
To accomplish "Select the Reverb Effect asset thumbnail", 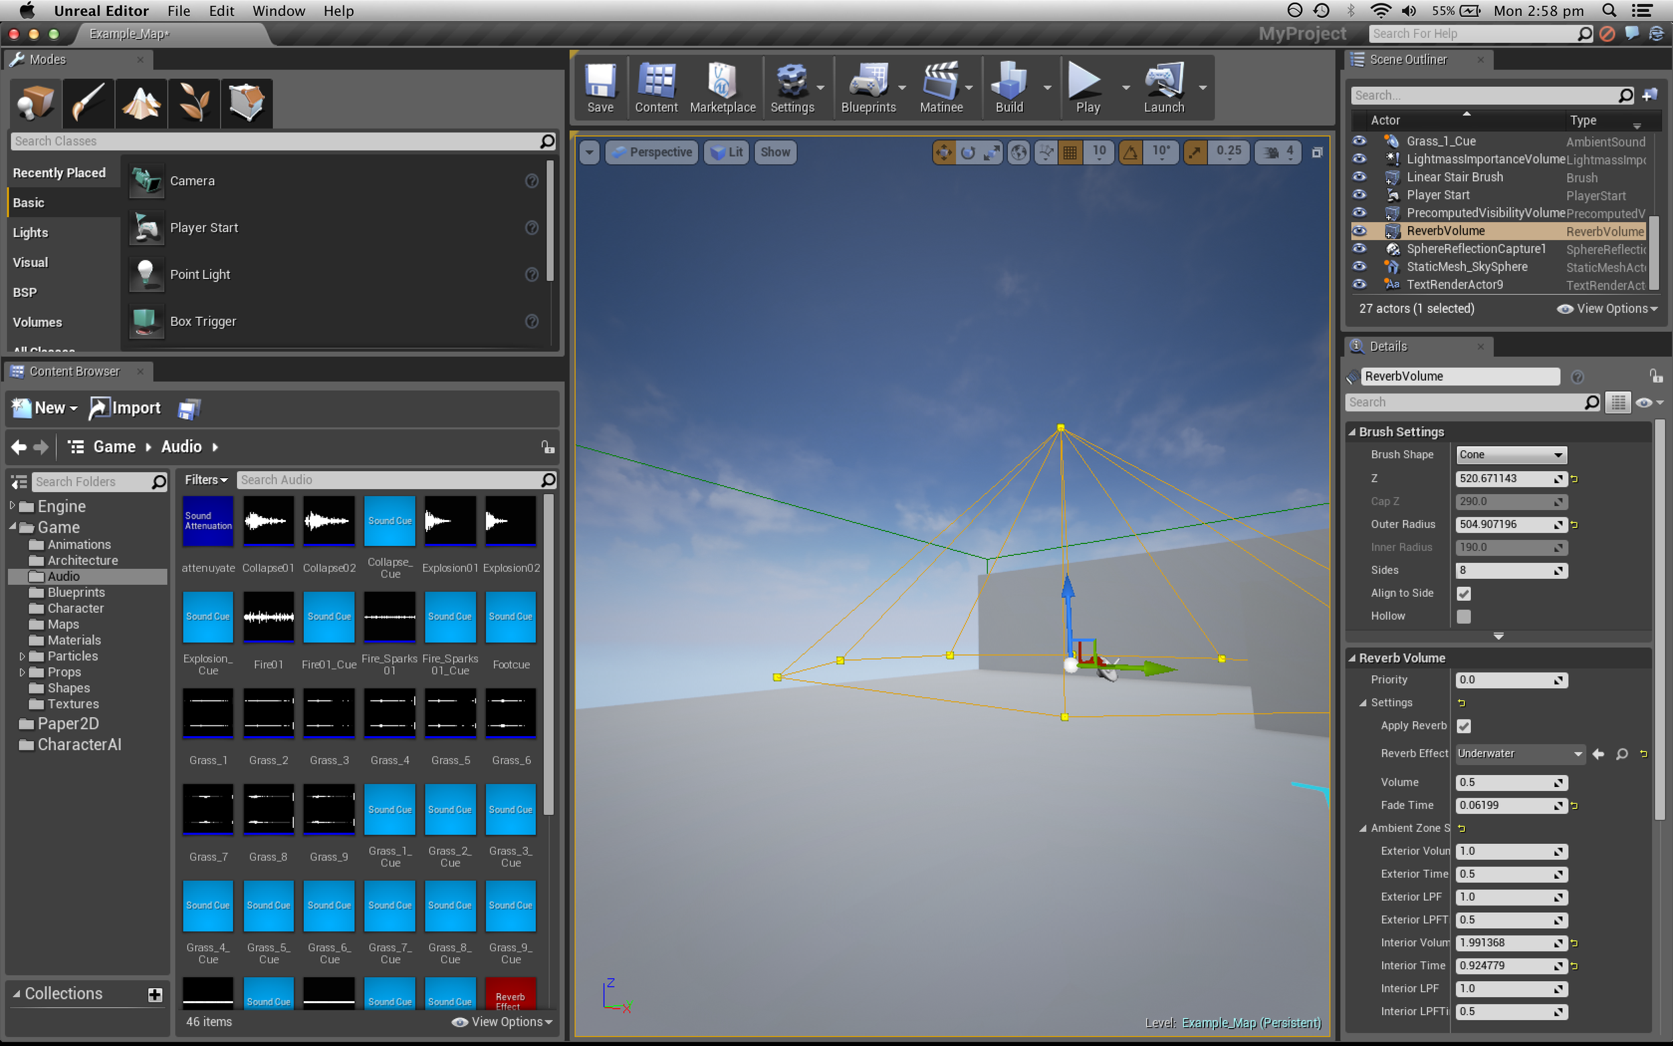I will (x=511, y=993).
